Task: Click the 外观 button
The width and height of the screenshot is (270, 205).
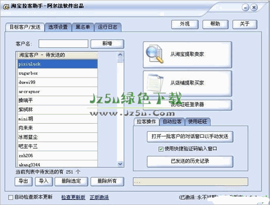Action: click(x=185, y=24)
